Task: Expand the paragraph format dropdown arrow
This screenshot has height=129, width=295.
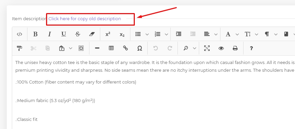Action: pos(276,34)
